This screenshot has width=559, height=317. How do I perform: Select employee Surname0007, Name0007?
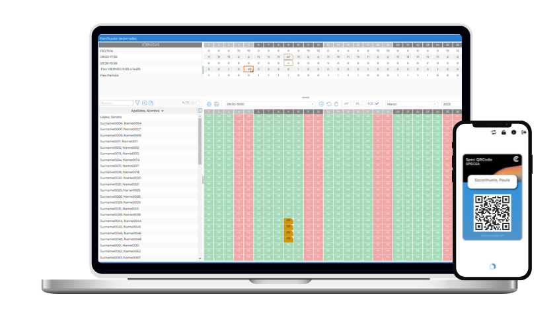point(148,129)
